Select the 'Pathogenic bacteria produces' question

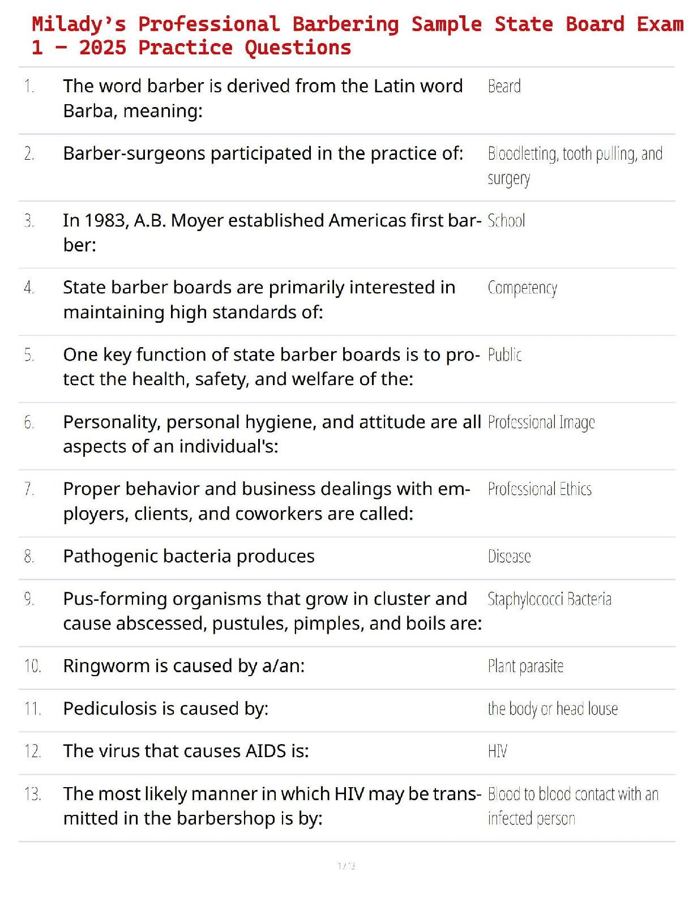coord(189,556)
